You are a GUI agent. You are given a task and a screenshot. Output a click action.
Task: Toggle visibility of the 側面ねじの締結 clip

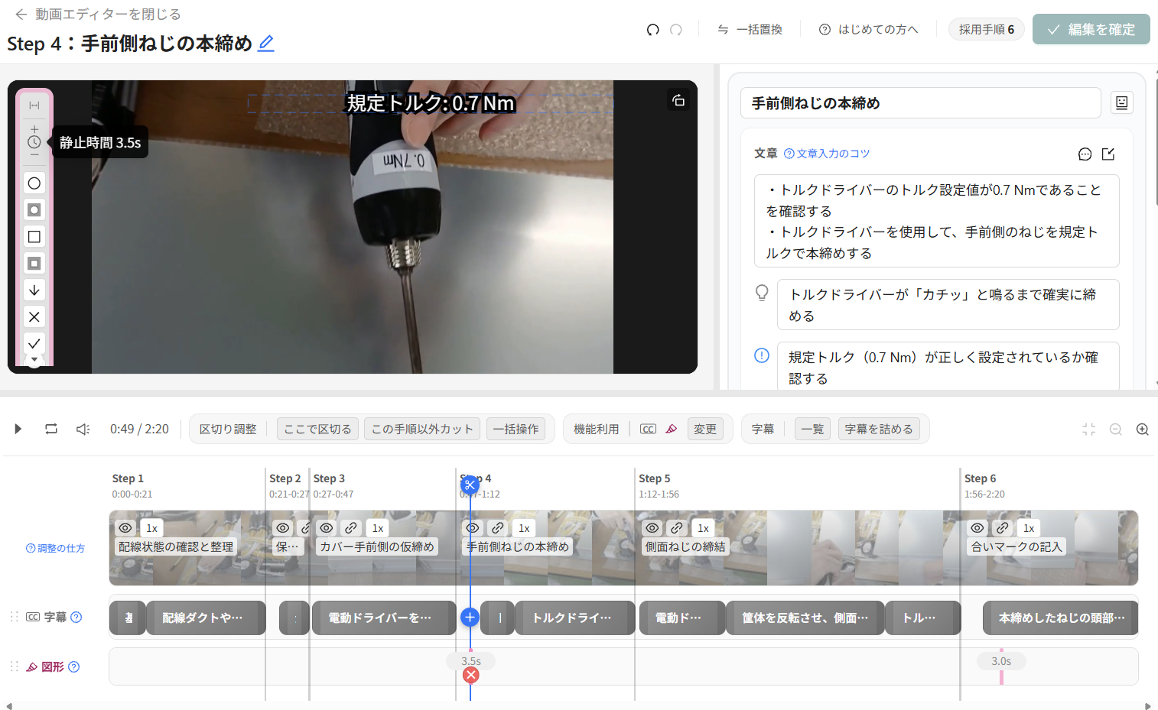(652, 528)
